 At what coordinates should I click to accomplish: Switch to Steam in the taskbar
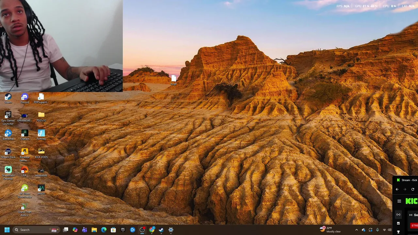pyautogui.click(x=161, y=230)
